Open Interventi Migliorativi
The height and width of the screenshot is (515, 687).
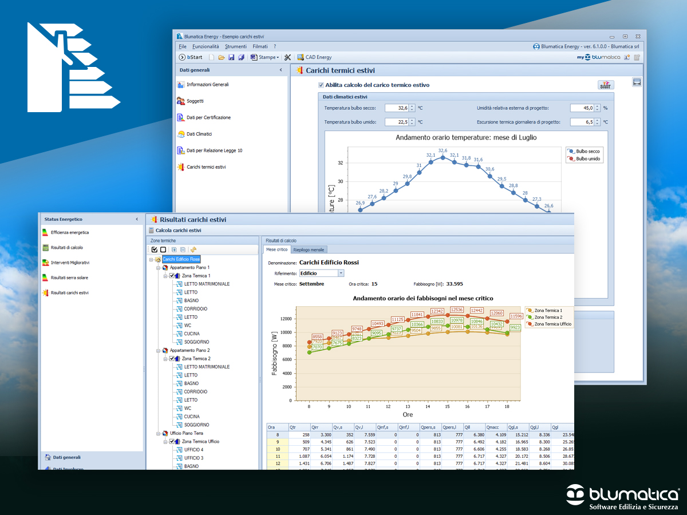point(65,263)
